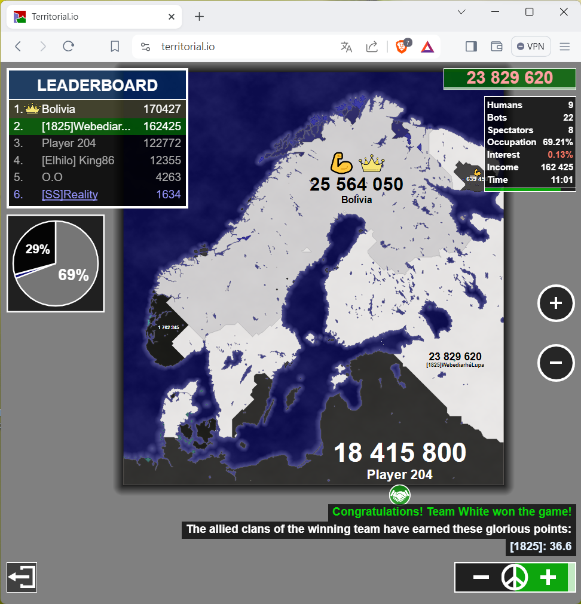Viewport: 581px width, 604px height.
Task: Open the Brave Wallet
Action: [x=496, y=47]
